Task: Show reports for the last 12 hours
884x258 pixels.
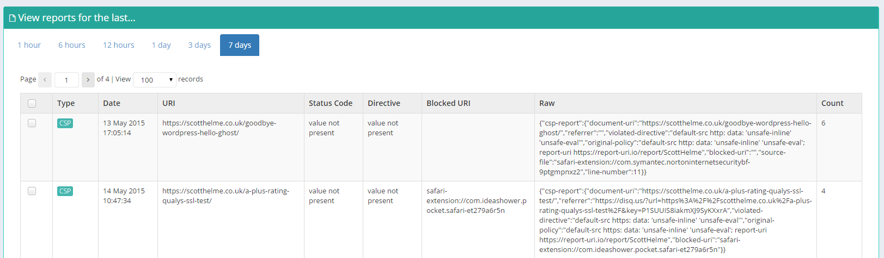Action: coord(119,45)
